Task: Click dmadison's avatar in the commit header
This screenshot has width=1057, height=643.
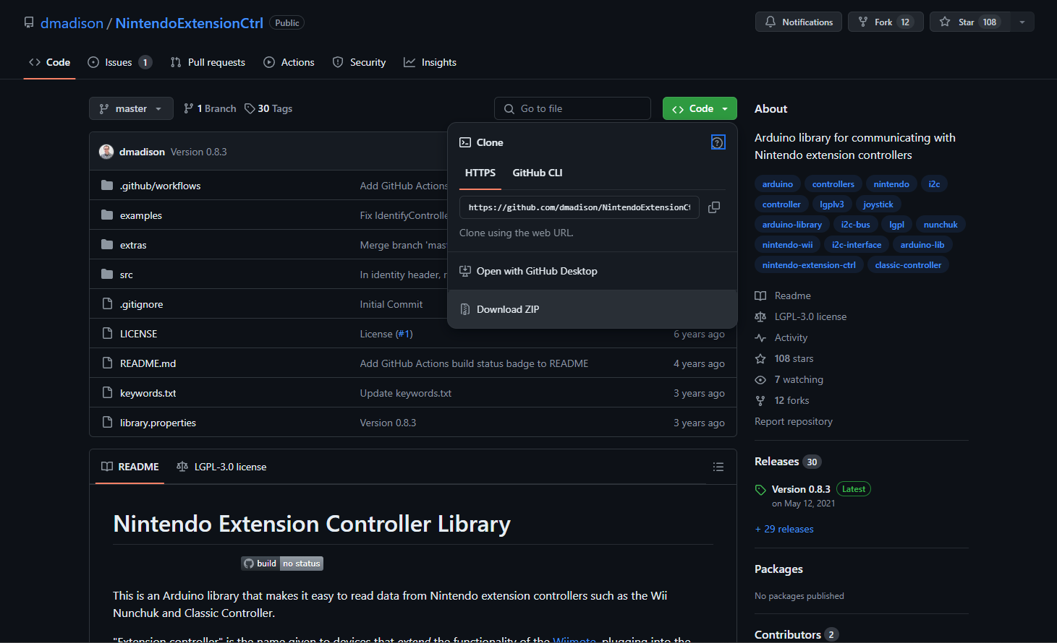Action: (106, 152)
